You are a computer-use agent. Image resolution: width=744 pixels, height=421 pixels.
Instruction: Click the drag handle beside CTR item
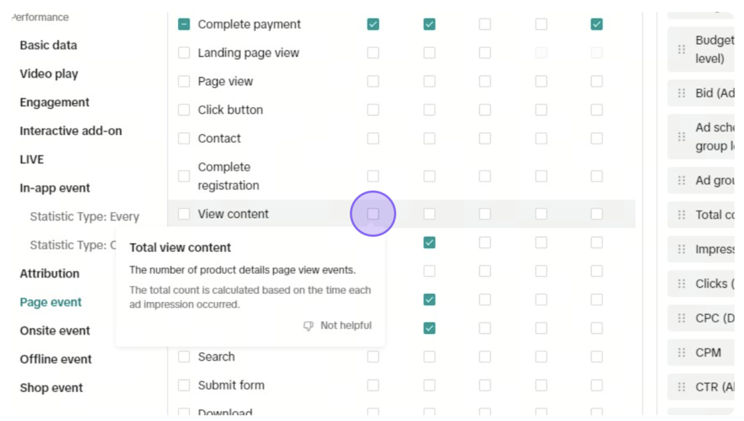click(682, 388)
